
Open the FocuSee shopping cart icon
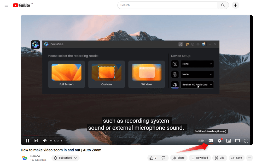pyautogui.click(x=187, y=44)
